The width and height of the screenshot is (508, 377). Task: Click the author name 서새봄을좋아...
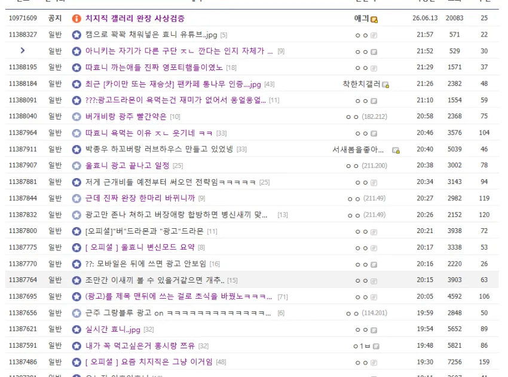pyautogui.click(x=358, y=149)
